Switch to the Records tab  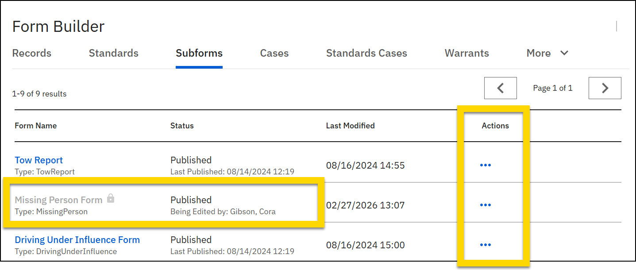point(31,53)
